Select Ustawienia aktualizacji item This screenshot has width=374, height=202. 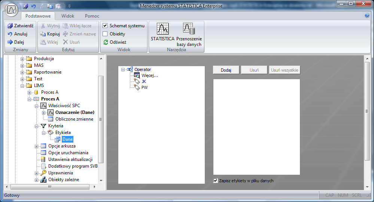click(x=70, y=159)
